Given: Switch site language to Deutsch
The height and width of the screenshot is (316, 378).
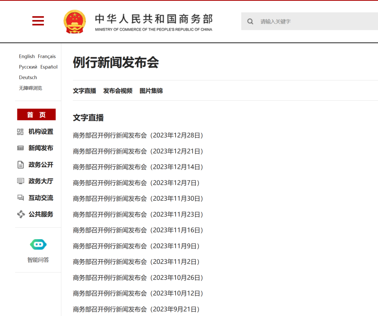Looking at the screenshot, I should pyautogui.click(x=28, y=77).
